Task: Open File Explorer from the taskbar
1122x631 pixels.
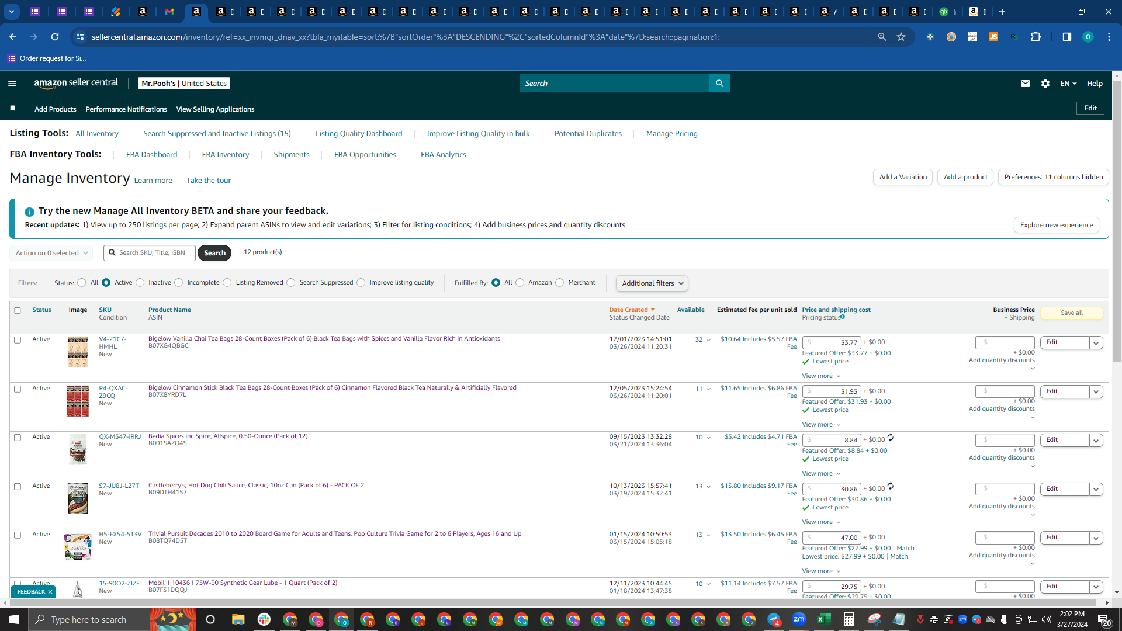Action: click(x=238, y=619)
